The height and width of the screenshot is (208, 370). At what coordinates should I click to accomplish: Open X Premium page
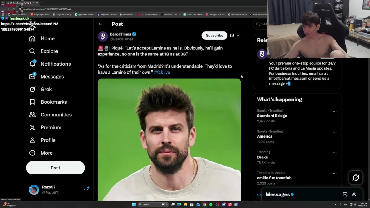[x=45, y=127]
